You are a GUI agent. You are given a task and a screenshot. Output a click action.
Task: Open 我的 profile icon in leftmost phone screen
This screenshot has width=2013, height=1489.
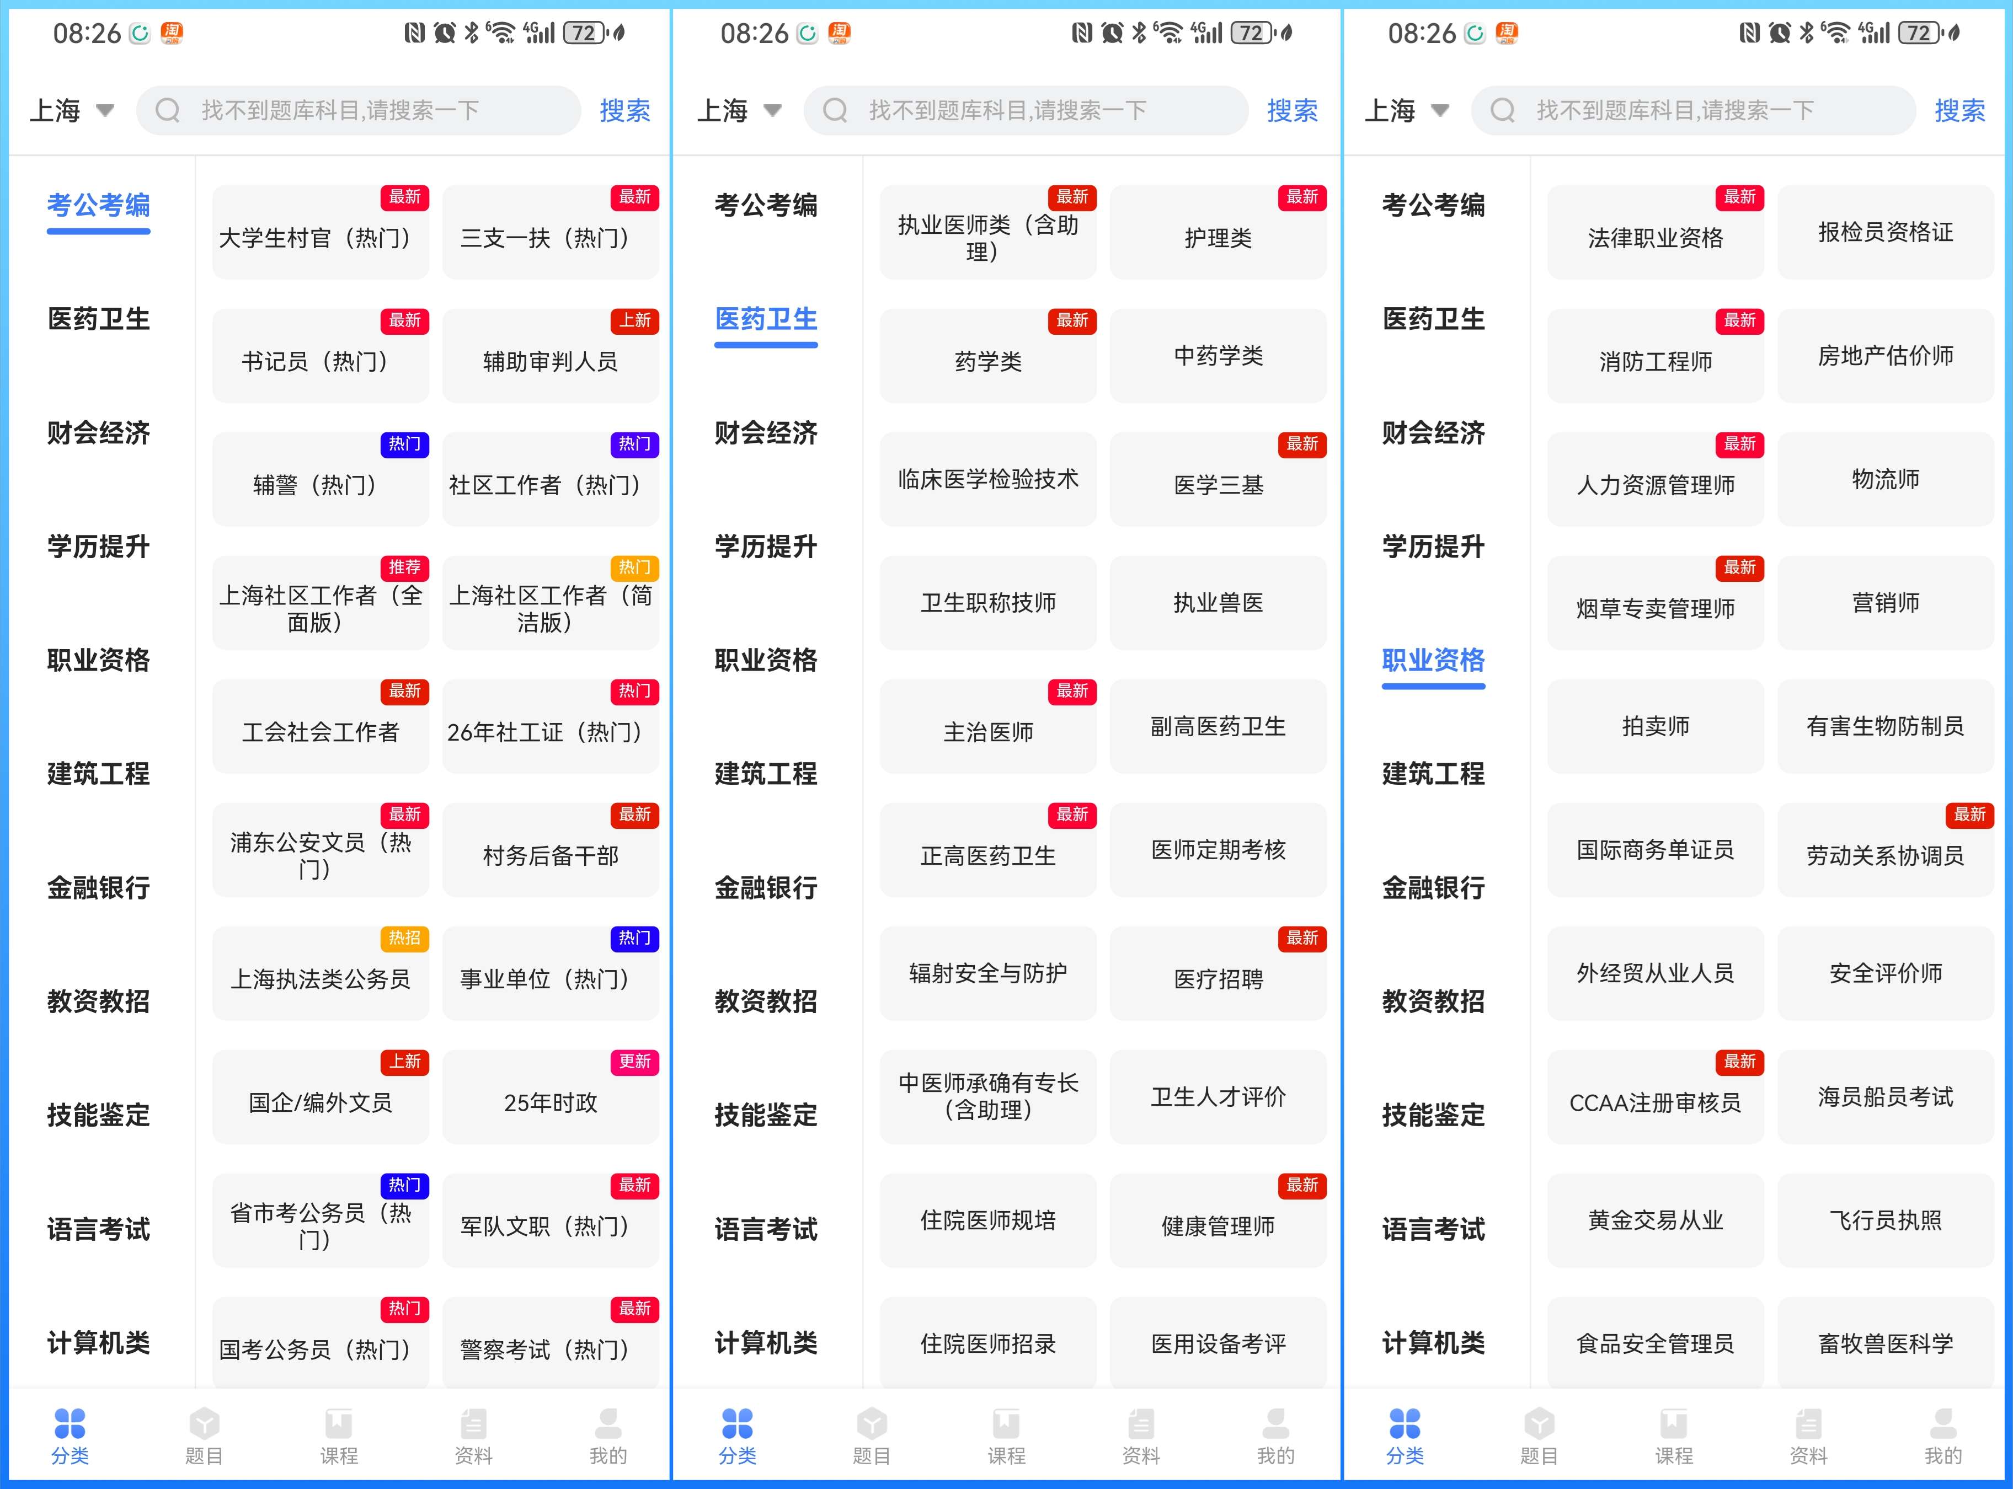tap(607, 1424)
